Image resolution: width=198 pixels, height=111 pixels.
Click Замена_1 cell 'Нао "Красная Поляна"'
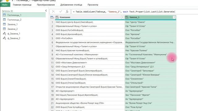(x=150, y=51)
